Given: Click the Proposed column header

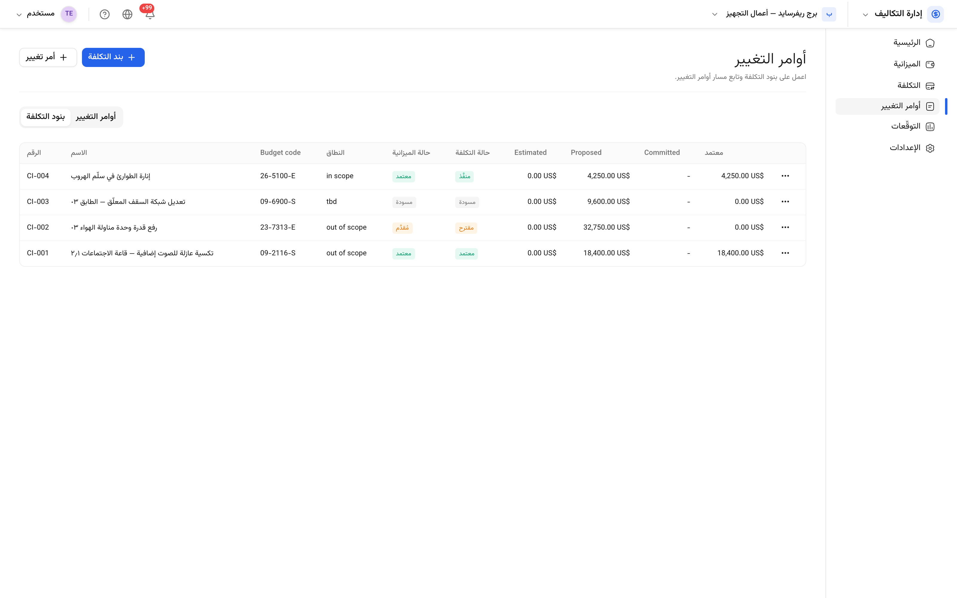Looking at the screenshot, I should (x=586, y=153).
